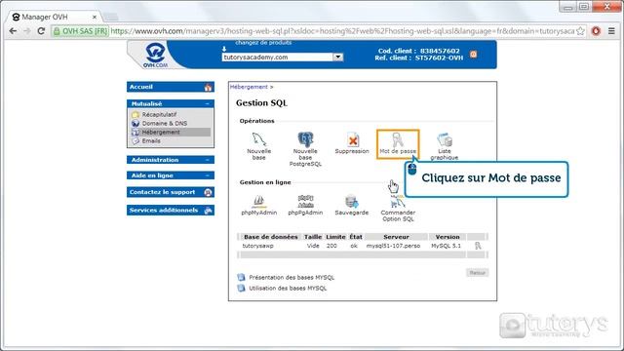
Task: Click Services additionnels bar
Action: [171, 211]
